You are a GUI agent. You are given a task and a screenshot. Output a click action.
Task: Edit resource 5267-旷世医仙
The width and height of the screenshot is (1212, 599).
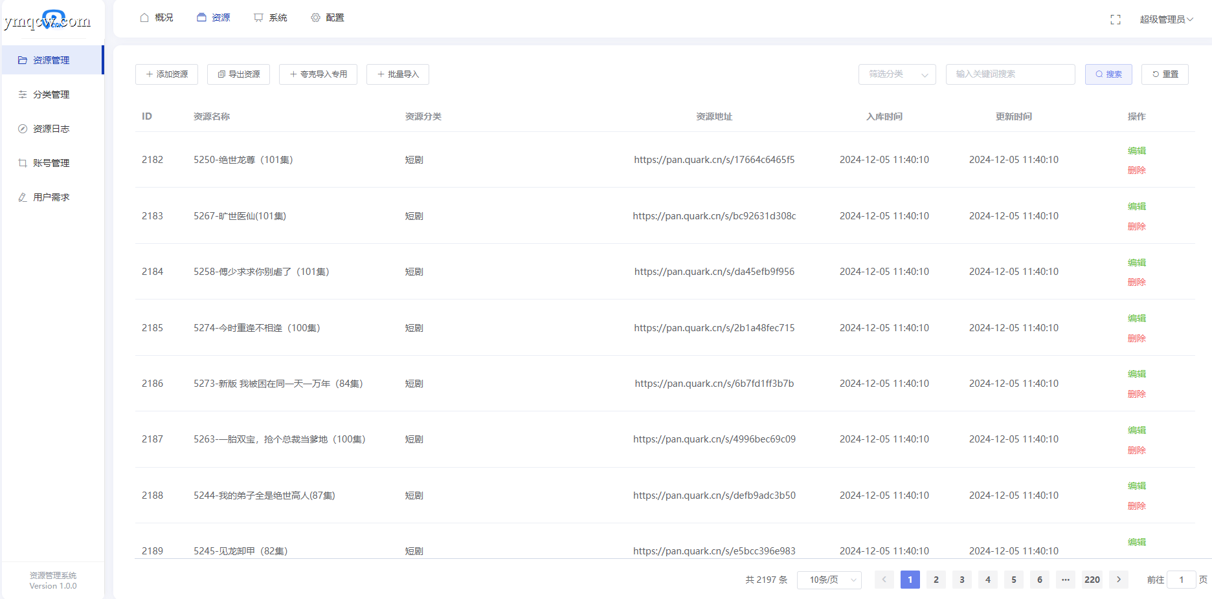(x=1136, y=206)
